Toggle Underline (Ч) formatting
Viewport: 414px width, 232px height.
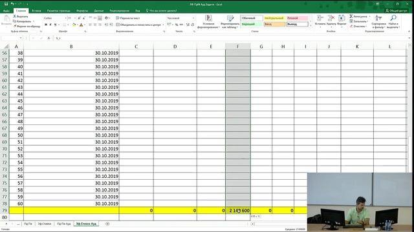tap(56, 24)
